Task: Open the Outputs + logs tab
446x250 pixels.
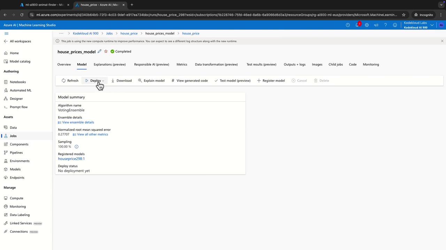Action: (295, 64)
